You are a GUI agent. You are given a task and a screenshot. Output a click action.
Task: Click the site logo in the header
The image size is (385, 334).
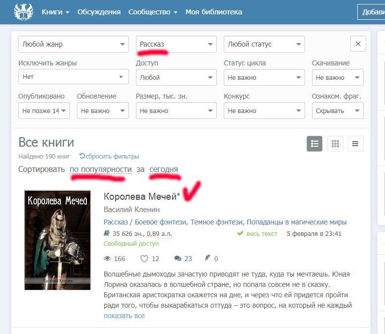coord(23,12)
